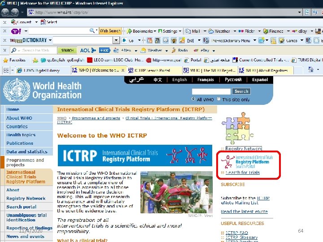Expand TheFreeDictionary logo dropdown
This screenshot has height=242, width=323.
50,40
